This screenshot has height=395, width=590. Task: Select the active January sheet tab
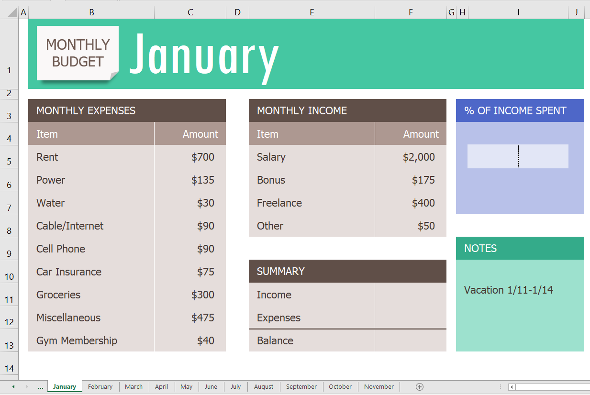(x=65, y=387)
